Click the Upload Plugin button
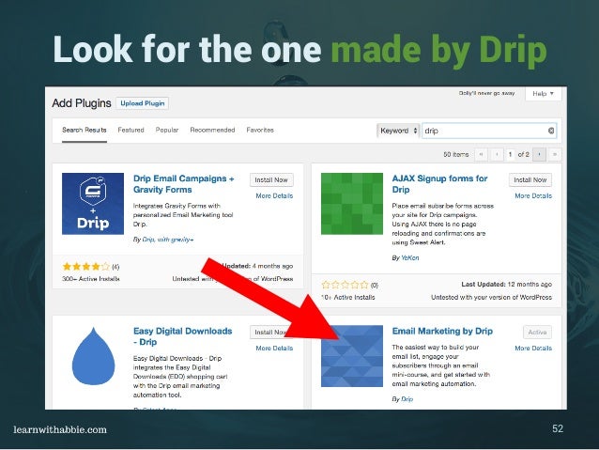The image size is (599, 450). 142,103
